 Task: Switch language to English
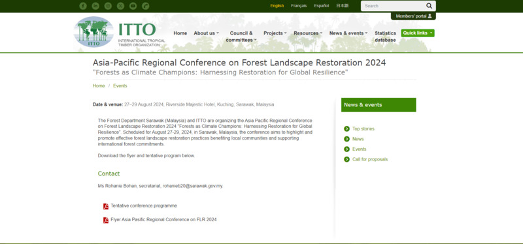(277, 6)
